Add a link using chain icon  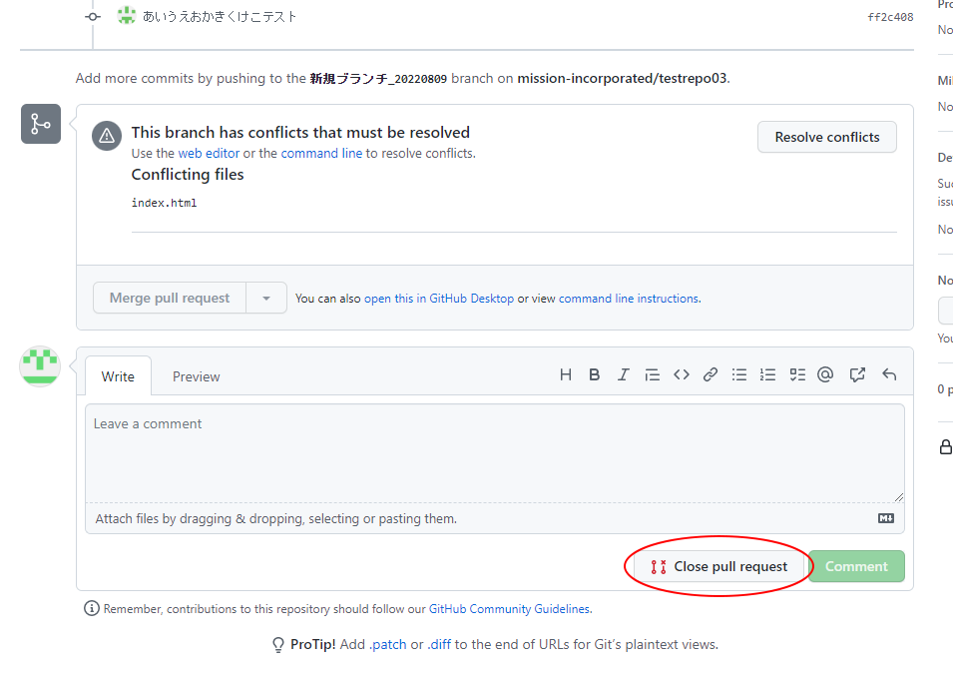[711, 375]
